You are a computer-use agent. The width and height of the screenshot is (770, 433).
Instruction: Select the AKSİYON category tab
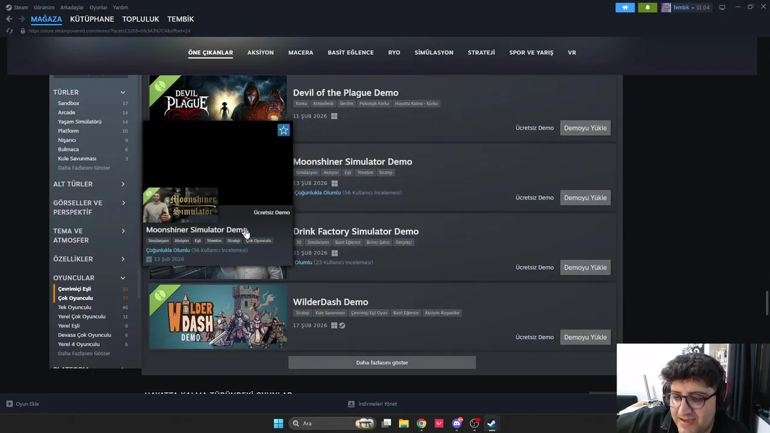click(x=260, y=53)
